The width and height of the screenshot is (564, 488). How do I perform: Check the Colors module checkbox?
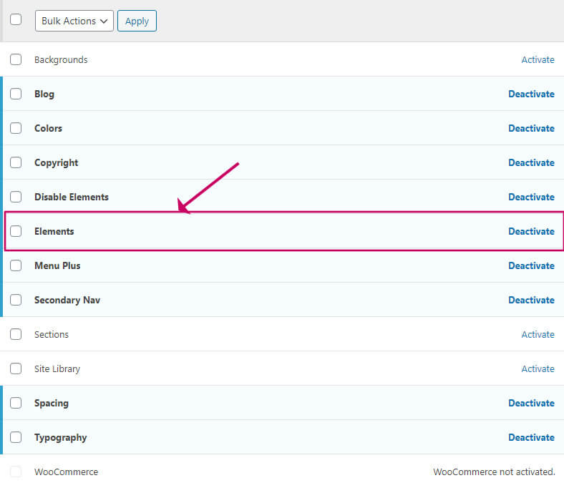click(16, 128)
